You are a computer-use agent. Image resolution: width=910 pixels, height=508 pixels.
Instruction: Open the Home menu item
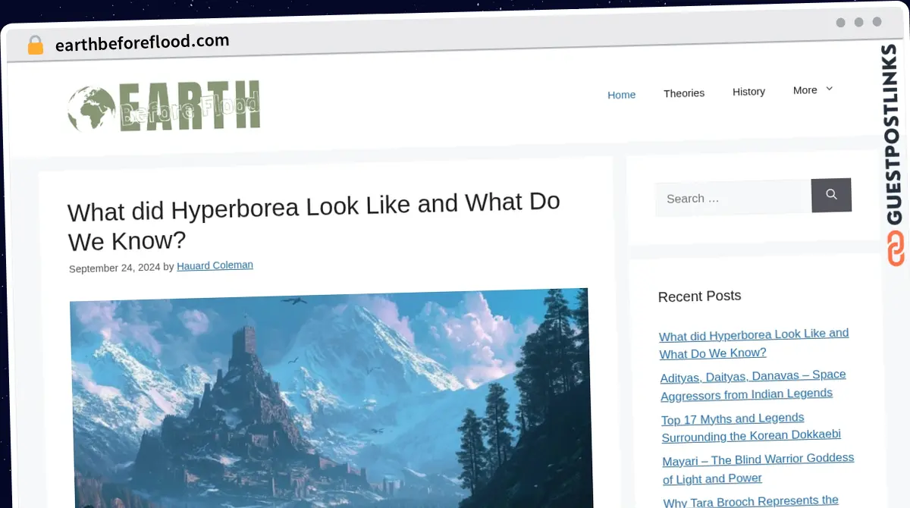(x=621, y=95)
